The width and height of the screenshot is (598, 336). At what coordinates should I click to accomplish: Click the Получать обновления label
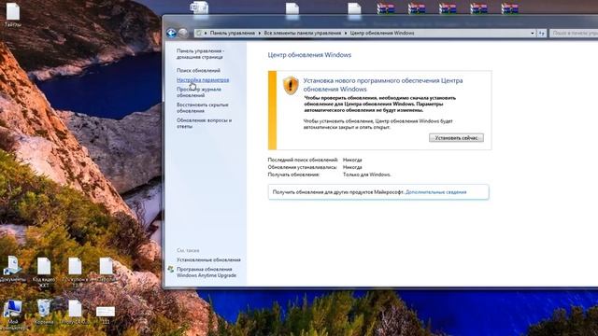coord(293,175)
